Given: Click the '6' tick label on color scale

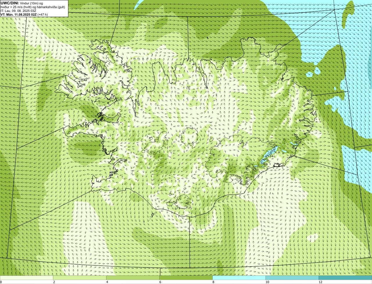Looking at the screenshot, I should 160,282.
